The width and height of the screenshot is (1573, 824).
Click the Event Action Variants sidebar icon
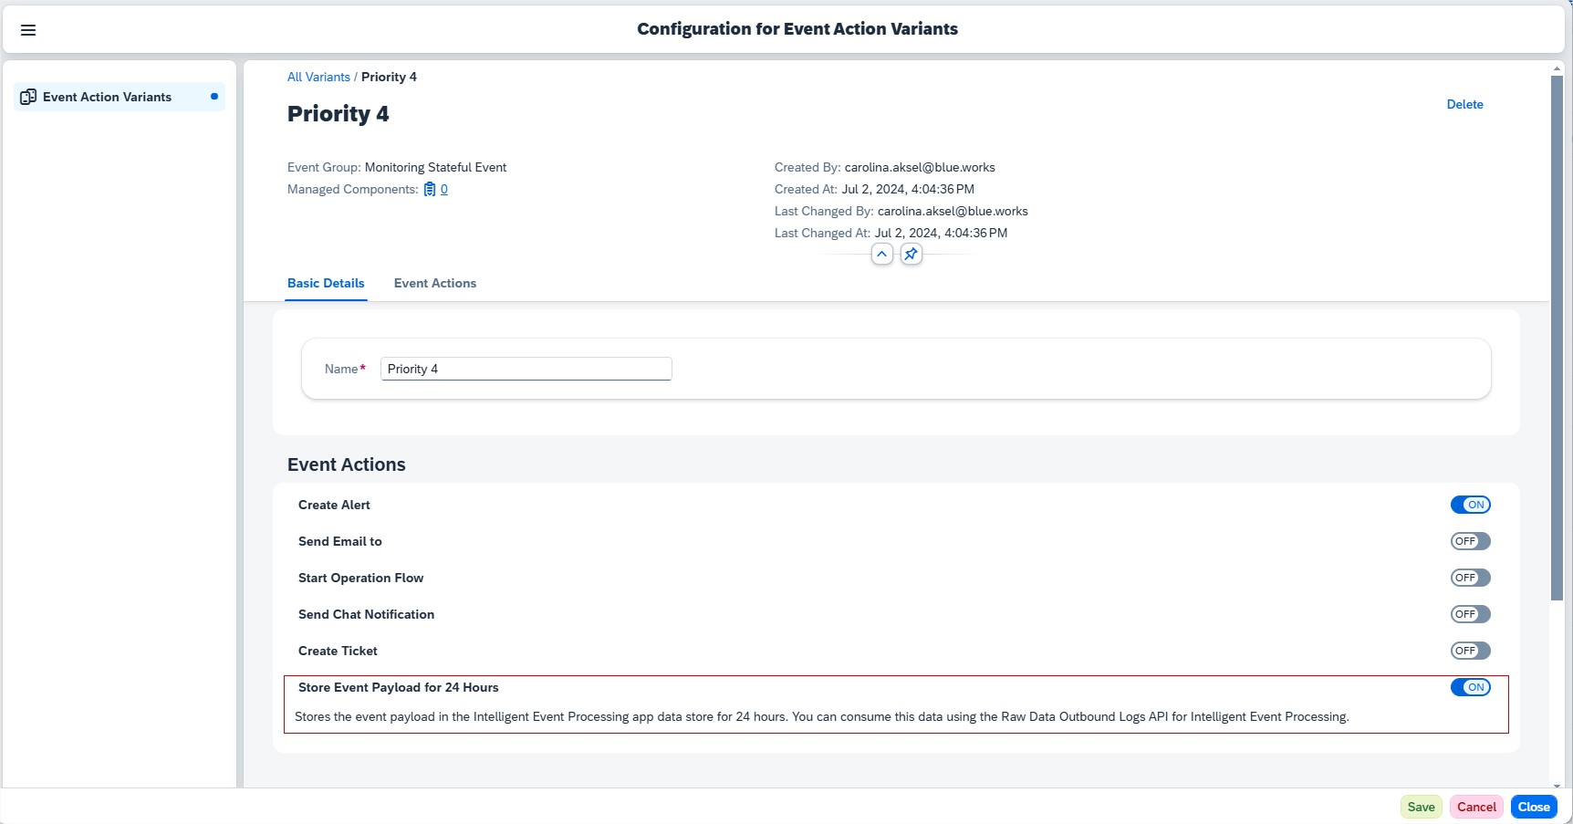[x=28, y=97]
